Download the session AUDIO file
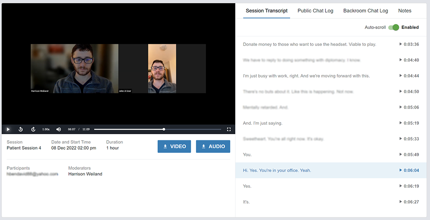430x220 pixels. (213, 146)
